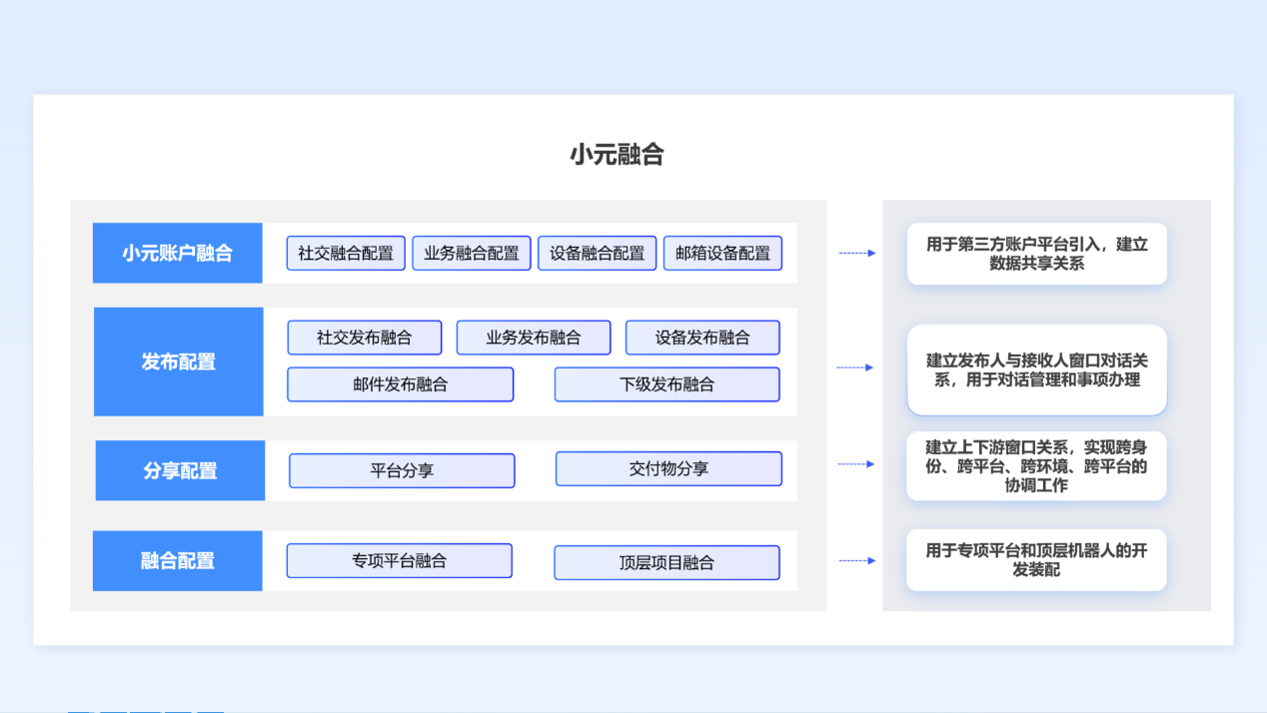This screenshot has height=713, width=1267.
Task: Select the 分享配置 category block
Action: tap(180, 470)
